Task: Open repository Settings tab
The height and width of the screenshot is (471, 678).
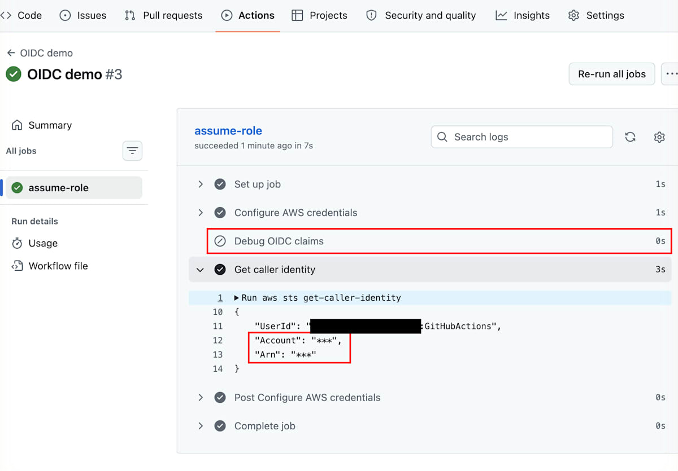Action: coord(596,15)
